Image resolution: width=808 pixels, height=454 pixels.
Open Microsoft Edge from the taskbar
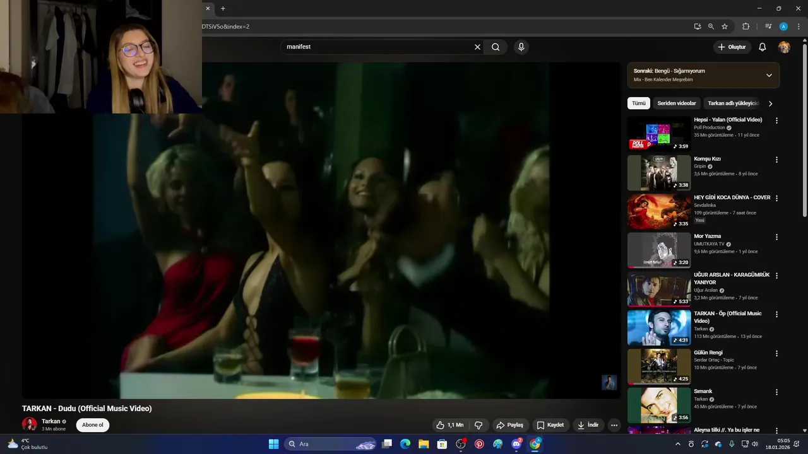coord(405,444)
